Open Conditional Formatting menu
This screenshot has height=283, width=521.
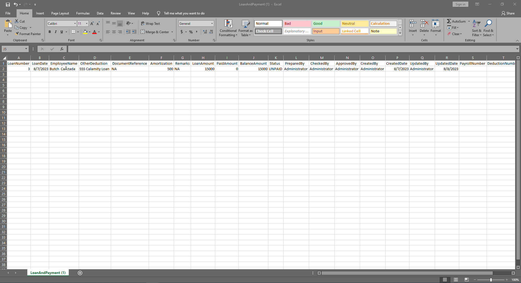click(x=228, y=28)
